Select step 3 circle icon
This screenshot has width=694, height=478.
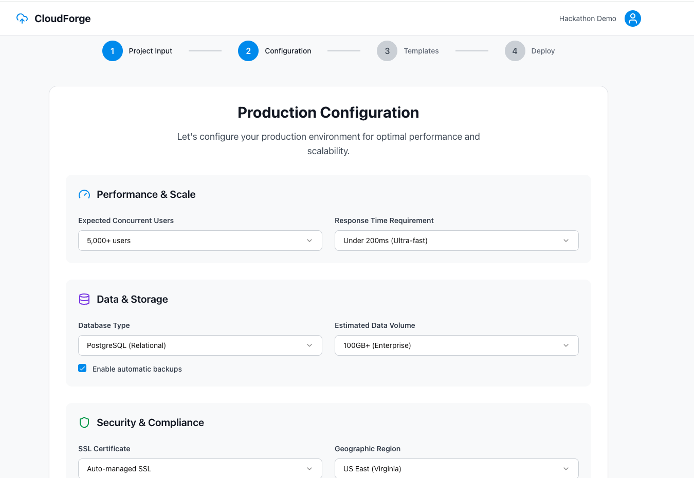387,51
